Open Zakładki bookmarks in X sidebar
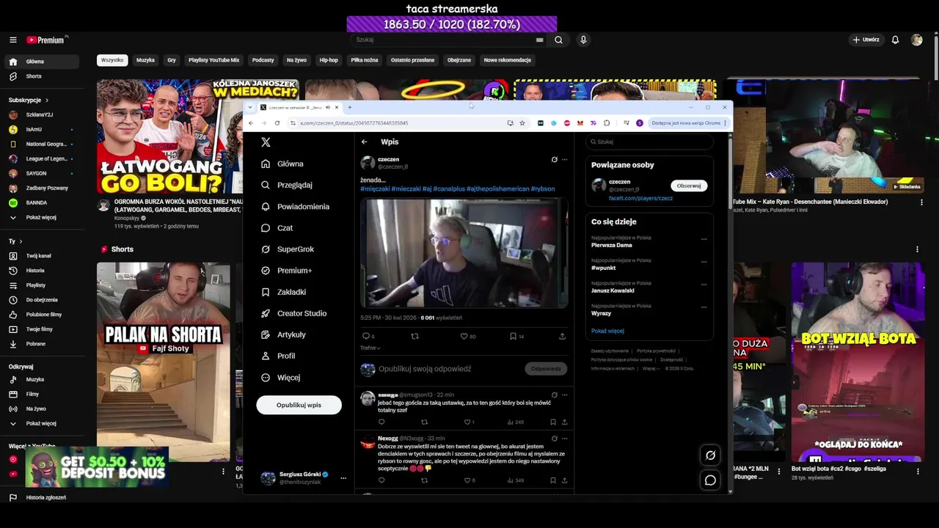Image resolution: width=939 pixels, height=528 pixels. pyautogui.click(x=284, y=292)
